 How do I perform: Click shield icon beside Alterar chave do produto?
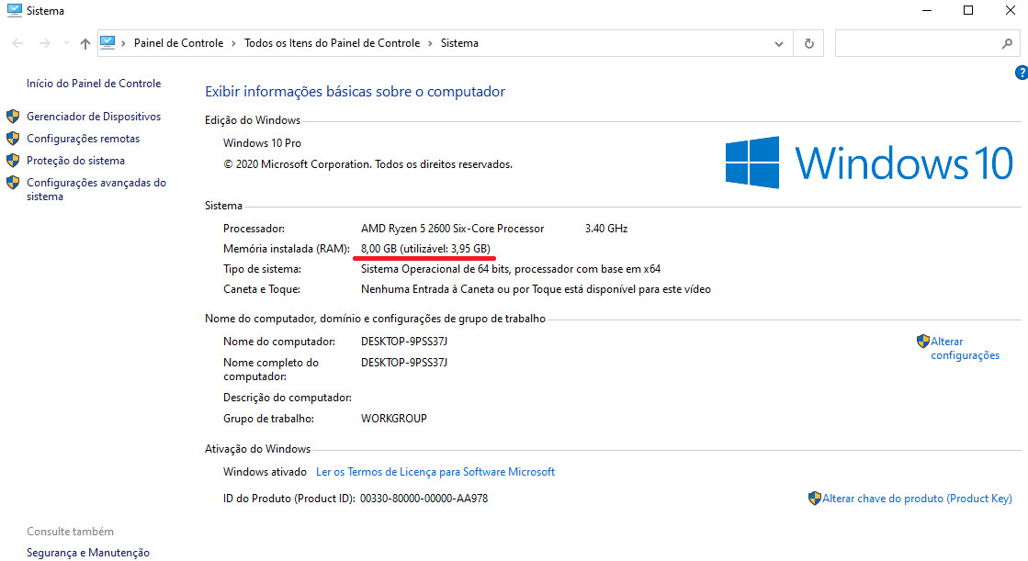(x=815, y=499)
